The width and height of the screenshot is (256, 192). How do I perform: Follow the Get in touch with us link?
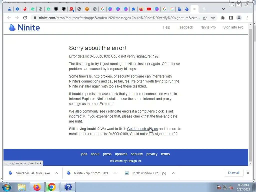(x=142, y=129)
